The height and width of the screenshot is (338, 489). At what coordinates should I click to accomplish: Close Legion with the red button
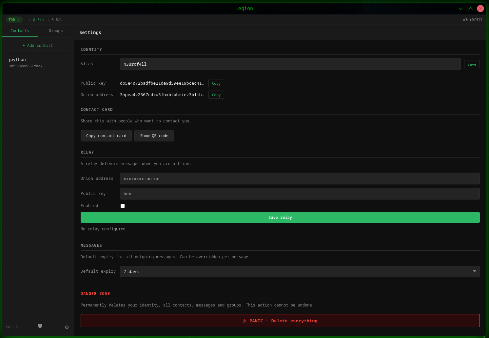pyautogui.click(x=480, y=9)
